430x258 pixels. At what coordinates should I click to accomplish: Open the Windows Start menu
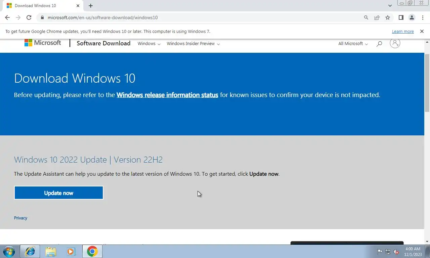pos(9,251)
